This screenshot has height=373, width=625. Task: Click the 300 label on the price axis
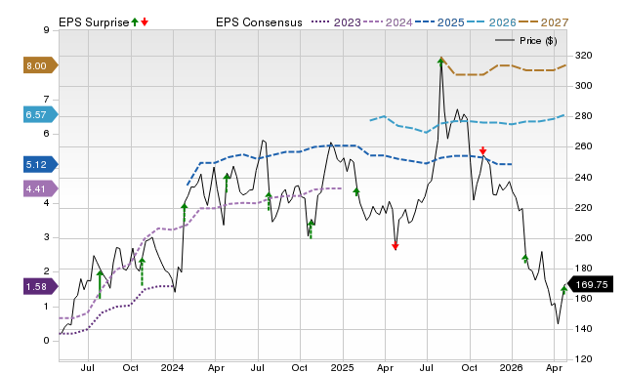point(584,86)
